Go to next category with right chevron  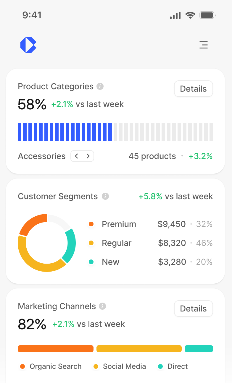[88, 156]
